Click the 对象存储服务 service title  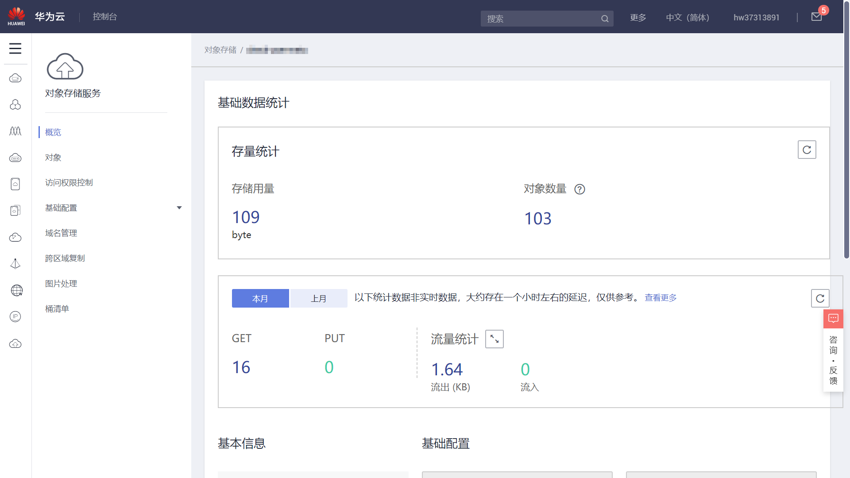click(x=73, y=93)
